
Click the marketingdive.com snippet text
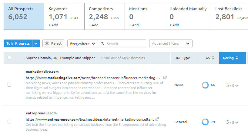pyautogui.click(x=95, y=90)
